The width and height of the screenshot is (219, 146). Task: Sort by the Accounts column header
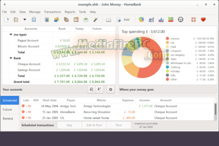coord(31,29)
